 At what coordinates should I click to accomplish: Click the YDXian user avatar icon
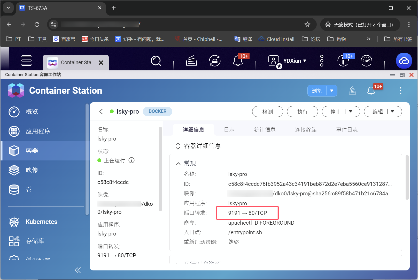click(274, 61)
